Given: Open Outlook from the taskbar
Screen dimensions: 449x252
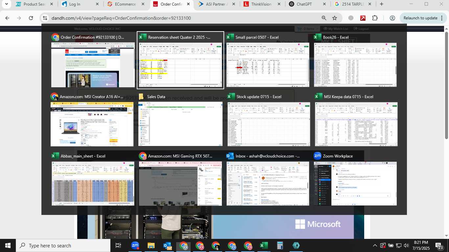Looking at the screenshot, I should point(167,245).
